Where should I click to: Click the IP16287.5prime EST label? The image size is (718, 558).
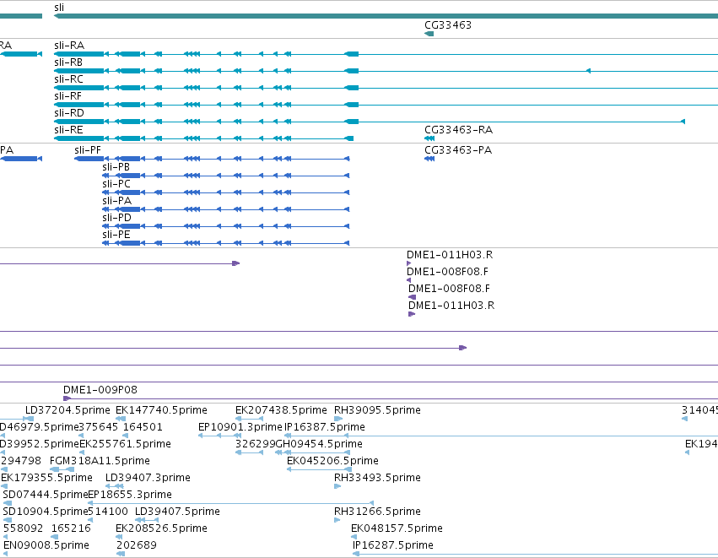393,545
